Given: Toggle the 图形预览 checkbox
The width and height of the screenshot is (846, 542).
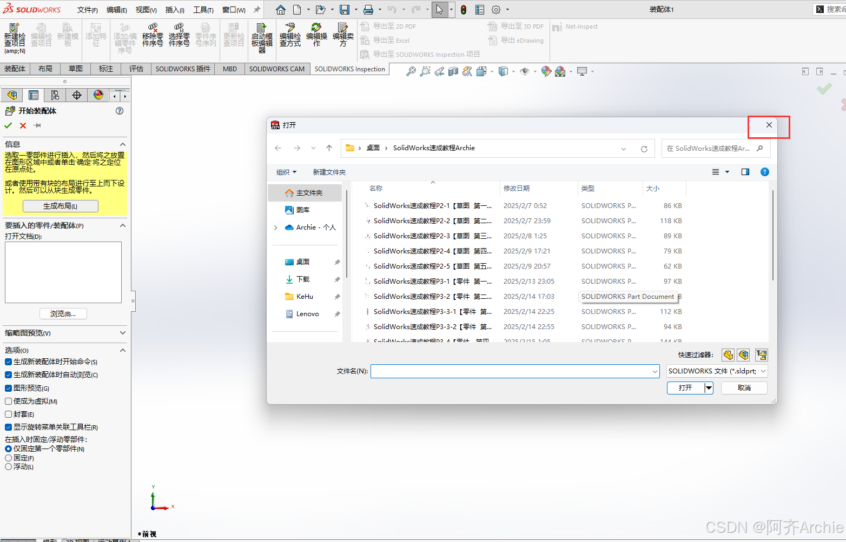Looking at the screenshot, I should pos(8,388).
